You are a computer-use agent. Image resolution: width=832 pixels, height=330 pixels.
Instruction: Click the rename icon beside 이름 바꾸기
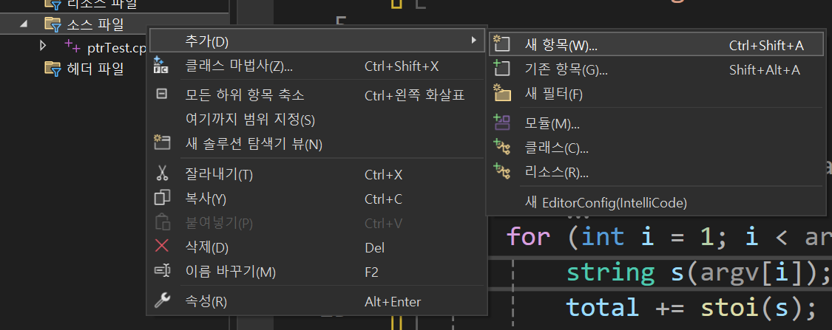point(162,271)
